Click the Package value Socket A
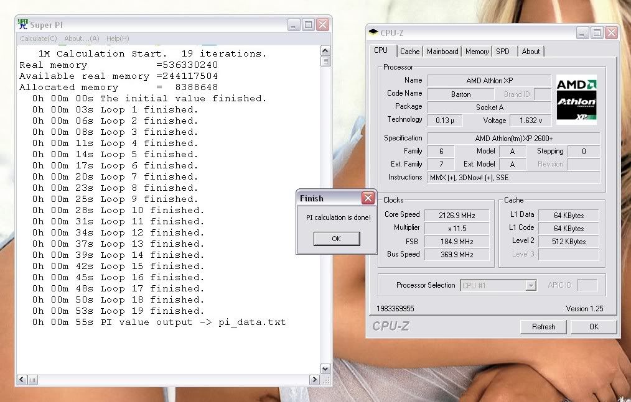Screen dimensions: 631x402 coord(489,107)
